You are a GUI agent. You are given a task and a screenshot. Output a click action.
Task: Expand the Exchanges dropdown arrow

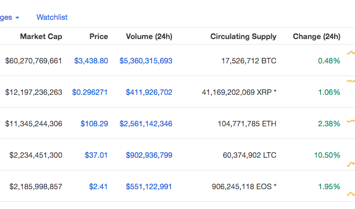17,18
